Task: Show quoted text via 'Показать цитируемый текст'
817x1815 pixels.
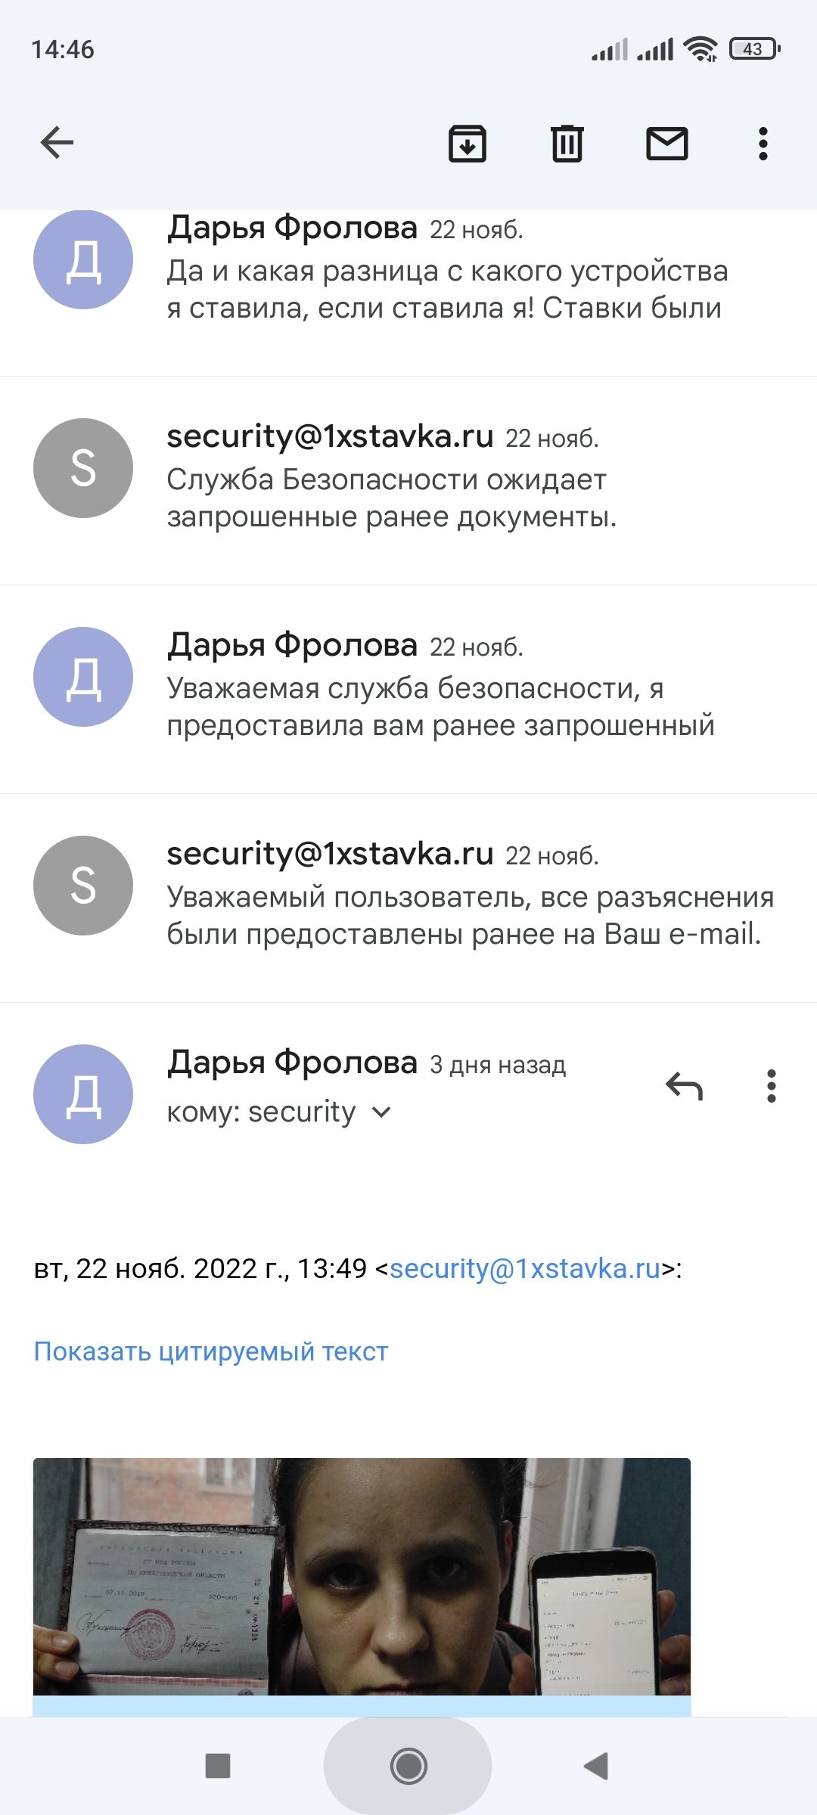Action: pos(211,1351)
